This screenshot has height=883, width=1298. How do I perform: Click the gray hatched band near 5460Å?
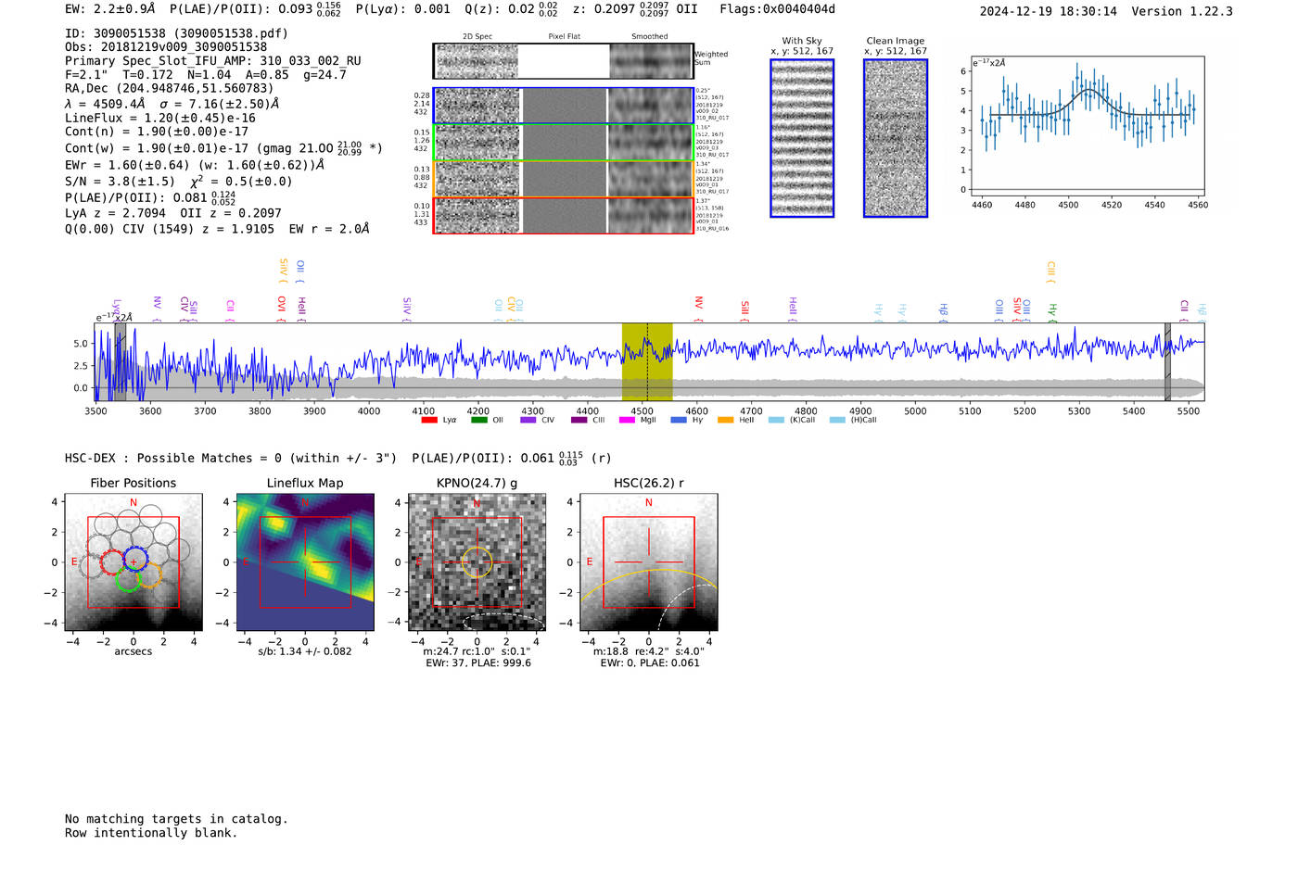click(x=1167, y=361)
